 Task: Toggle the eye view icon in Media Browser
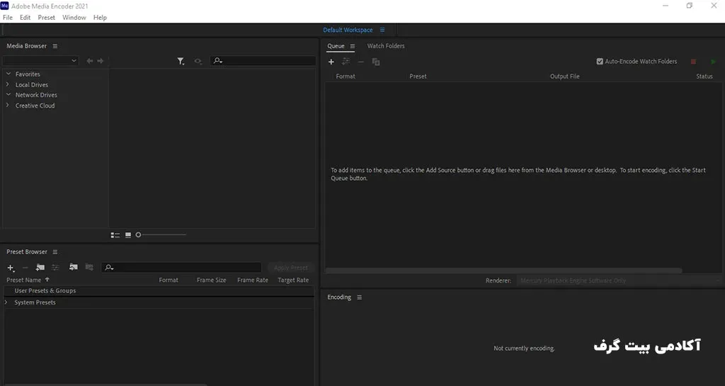point(198,61)
